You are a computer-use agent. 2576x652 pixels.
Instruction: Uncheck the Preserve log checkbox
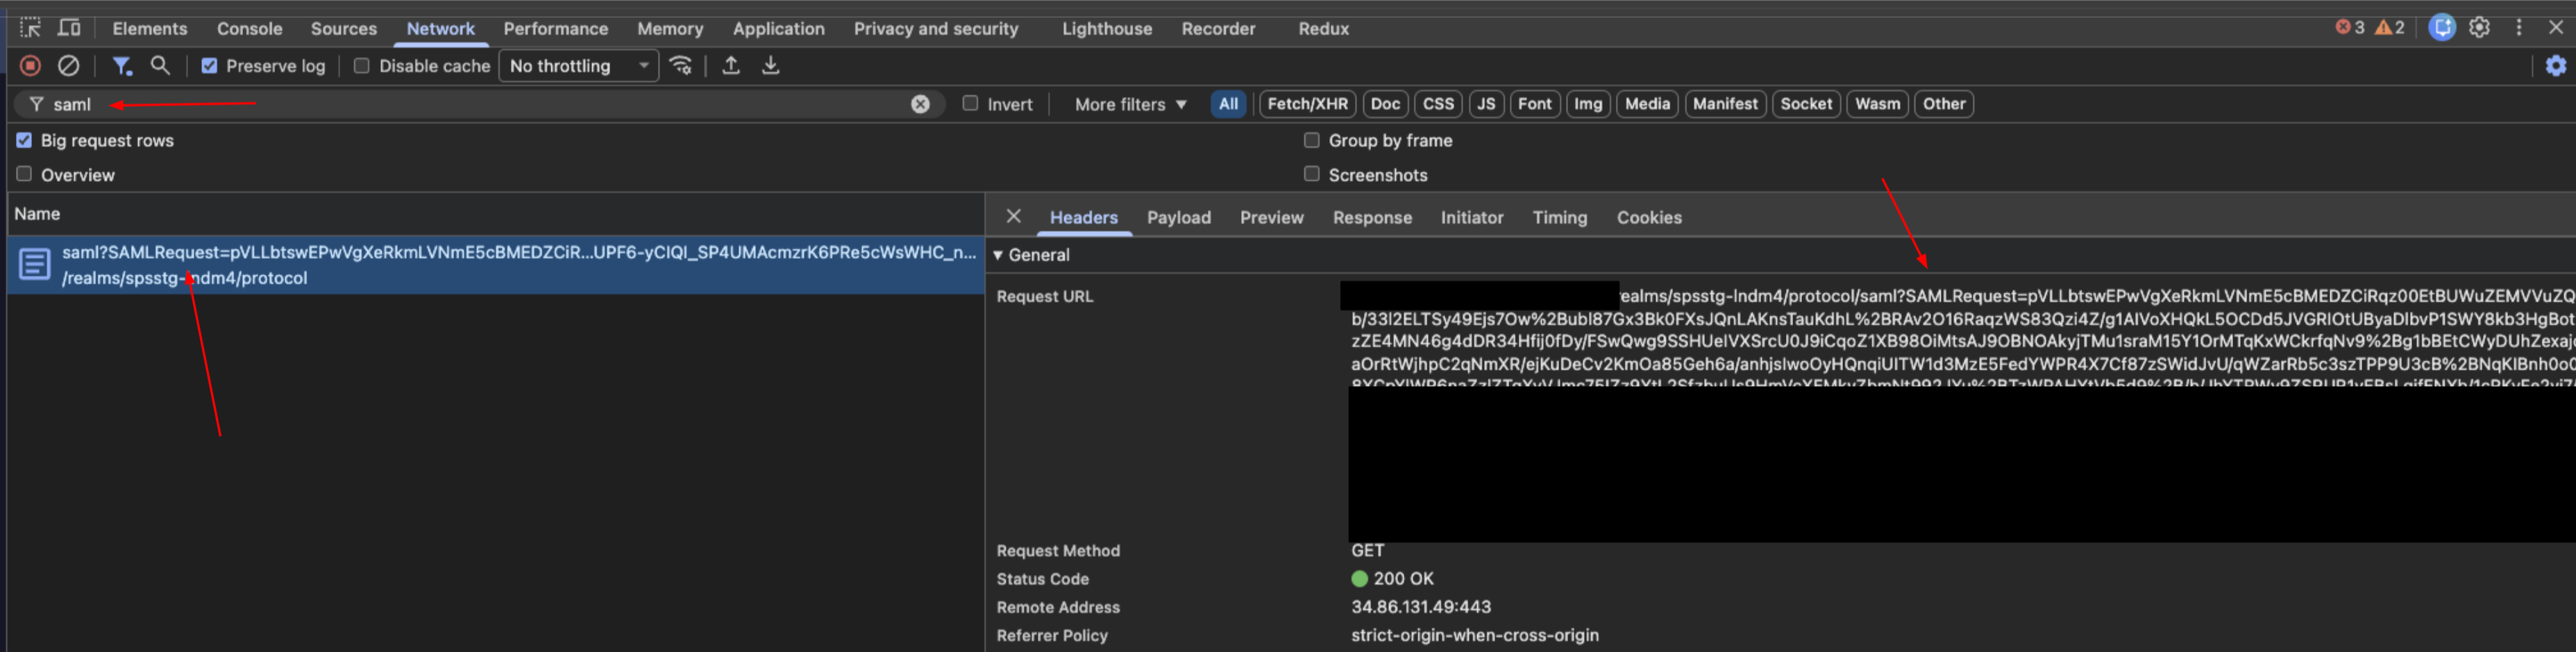click(x=209, y=66)
